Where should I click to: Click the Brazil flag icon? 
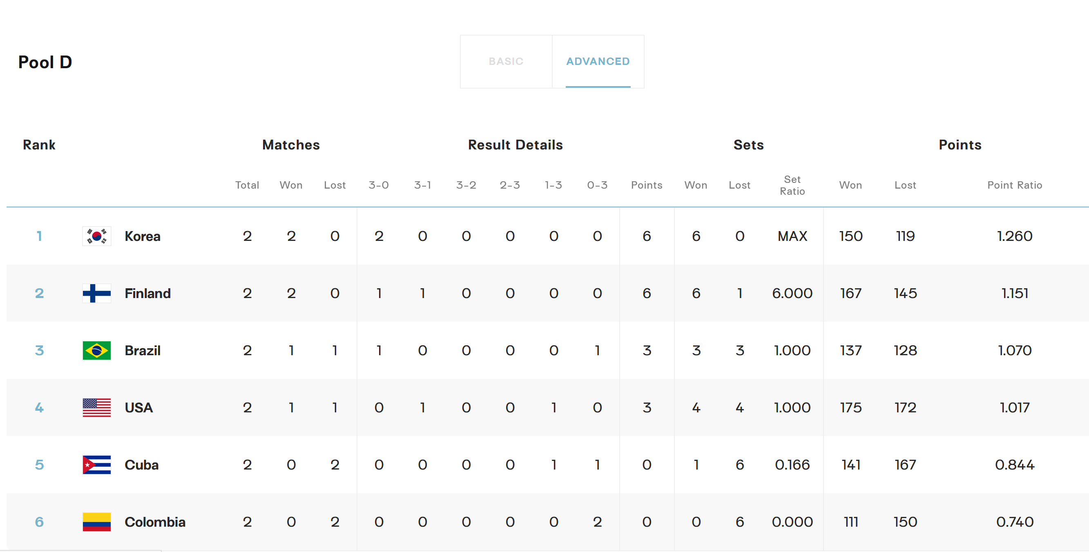click(x=96, y=350)
